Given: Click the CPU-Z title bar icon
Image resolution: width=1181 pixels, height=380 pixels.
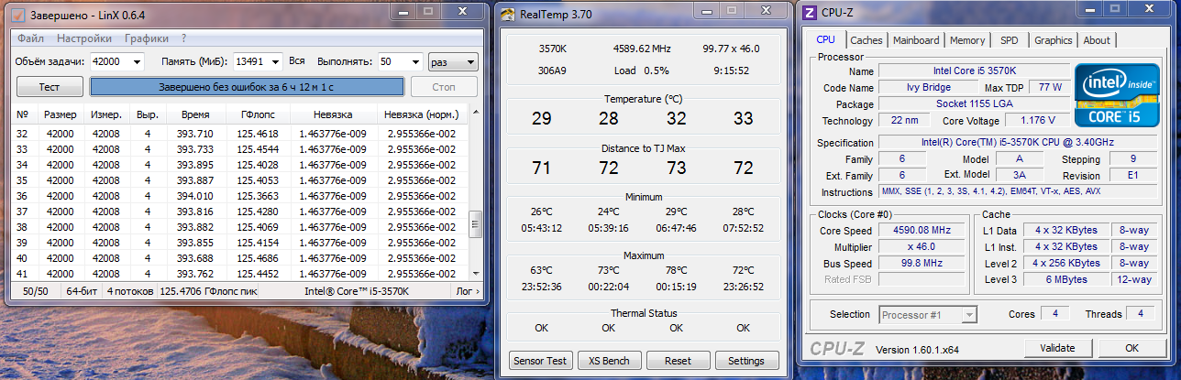Looking at the screenshot, I should tap(809, 14).
